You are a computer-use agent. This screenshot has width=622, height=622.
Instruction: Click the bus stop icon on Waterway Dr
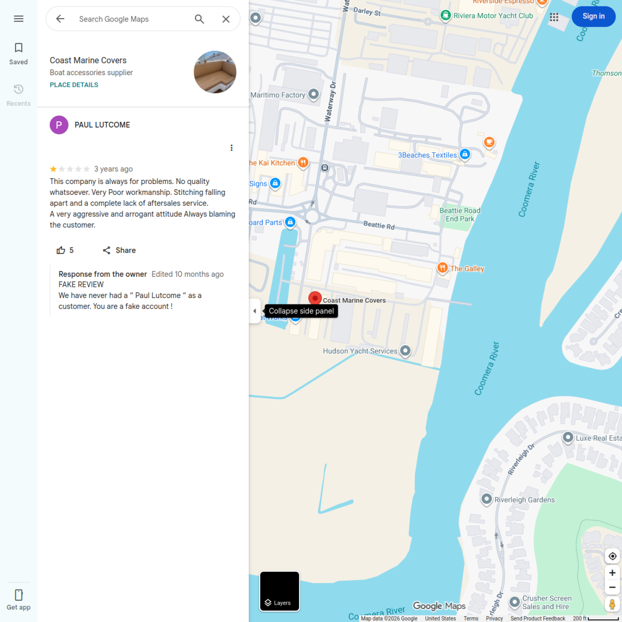point(325,168)
